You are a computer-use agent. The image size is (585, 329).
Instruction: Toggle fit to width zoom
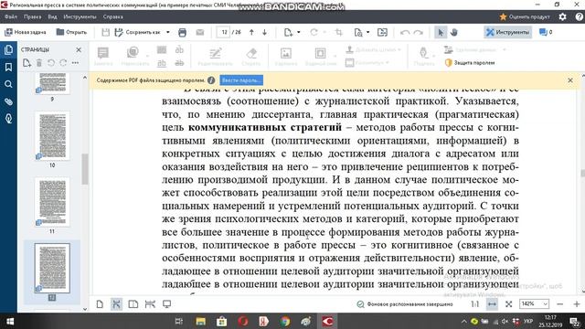[x=492, y=304]
